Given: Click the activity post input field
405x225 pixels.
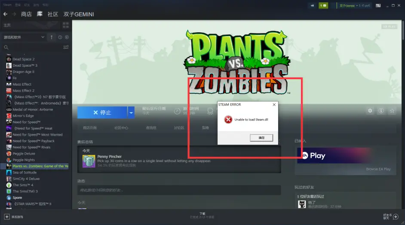Looking at the screenshot, I should point(179,190).
